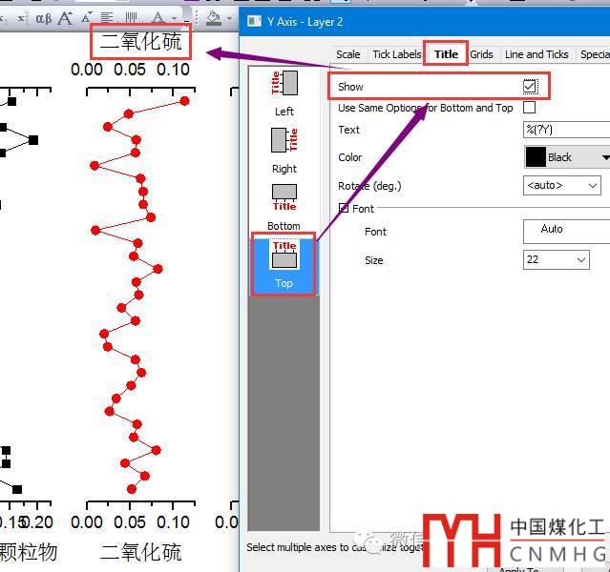Collapse the Font section expander
Viewport: 610px width, 572px height.
pos(344,209)
